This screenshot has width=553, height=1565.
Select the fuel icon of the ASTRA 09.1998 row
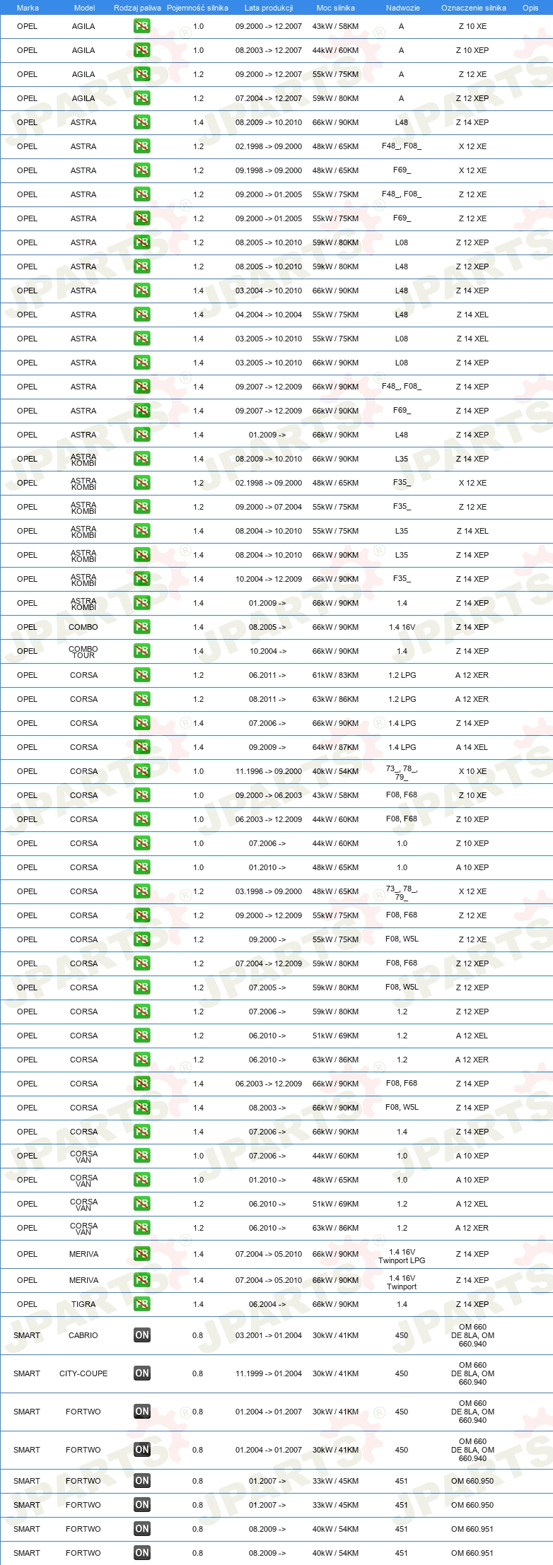(141, 170)
